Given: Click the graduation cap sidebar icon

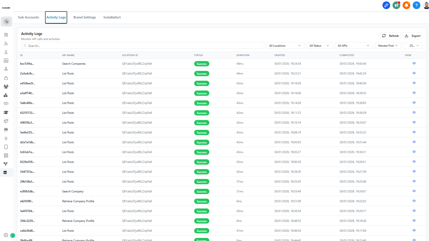Looking at the screenshot, I should click(x=6, y=113).
